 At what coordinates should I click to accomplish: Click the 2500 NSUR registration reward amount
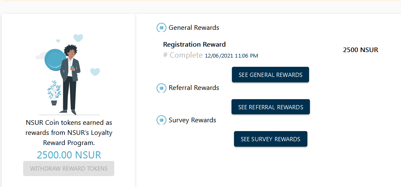[361, 50]
